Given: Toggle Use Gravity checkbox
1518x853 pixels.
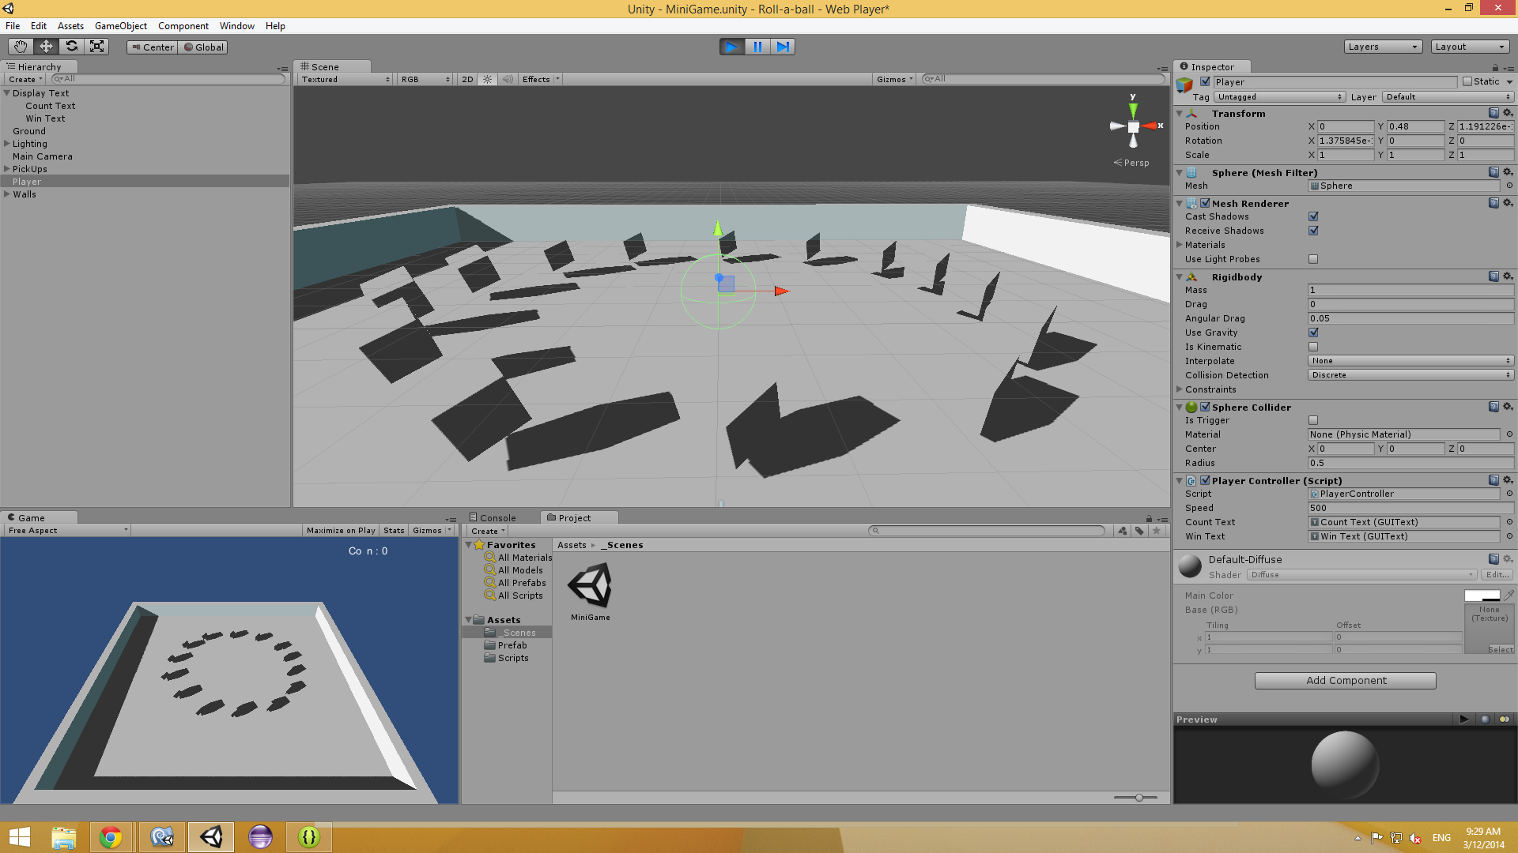Looking at the screenshot, I should (1313, 333).
